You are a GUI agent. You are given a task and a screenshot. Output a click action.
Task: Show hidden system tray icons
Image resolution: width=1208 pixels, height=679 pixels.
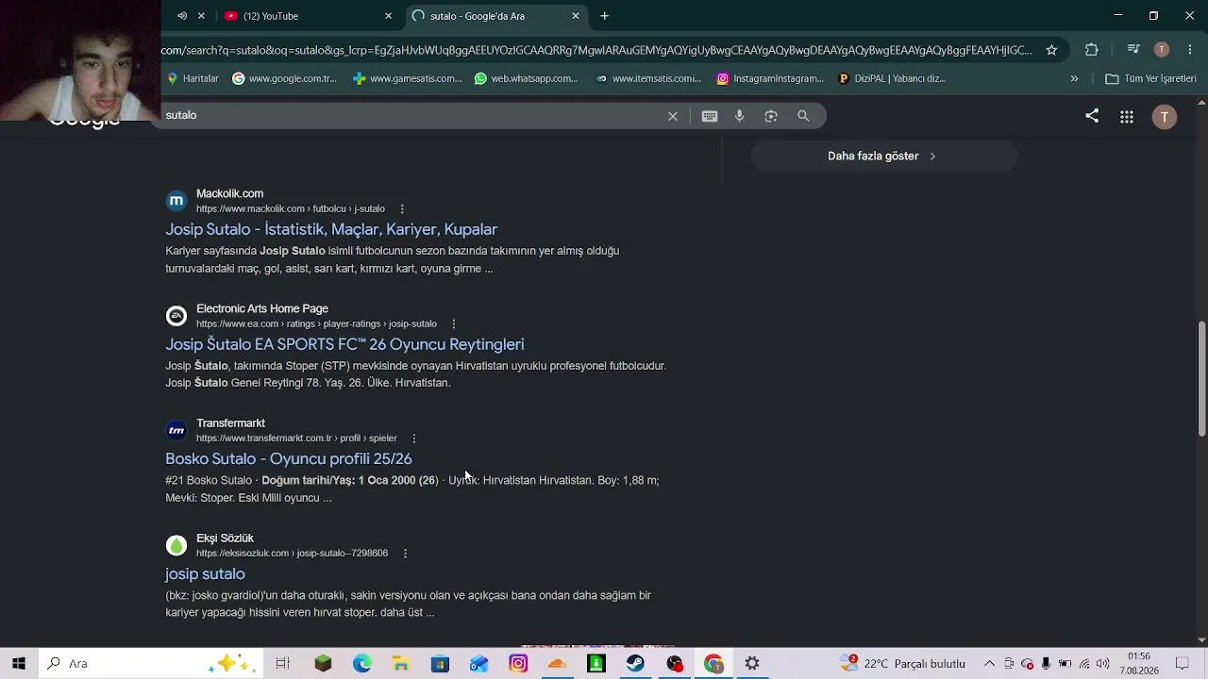click(x=989, y=663)
